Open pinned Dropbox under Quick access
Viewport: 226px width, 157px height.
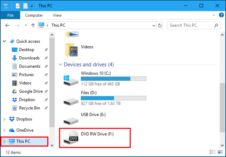coord(23,100)
